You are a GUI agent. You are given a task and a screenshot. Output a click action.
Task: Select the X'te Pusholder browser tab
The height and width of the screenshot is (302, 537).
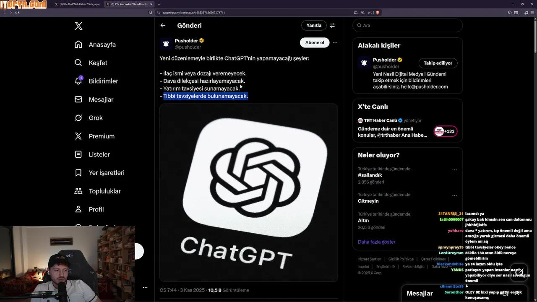tap(129, 4)
